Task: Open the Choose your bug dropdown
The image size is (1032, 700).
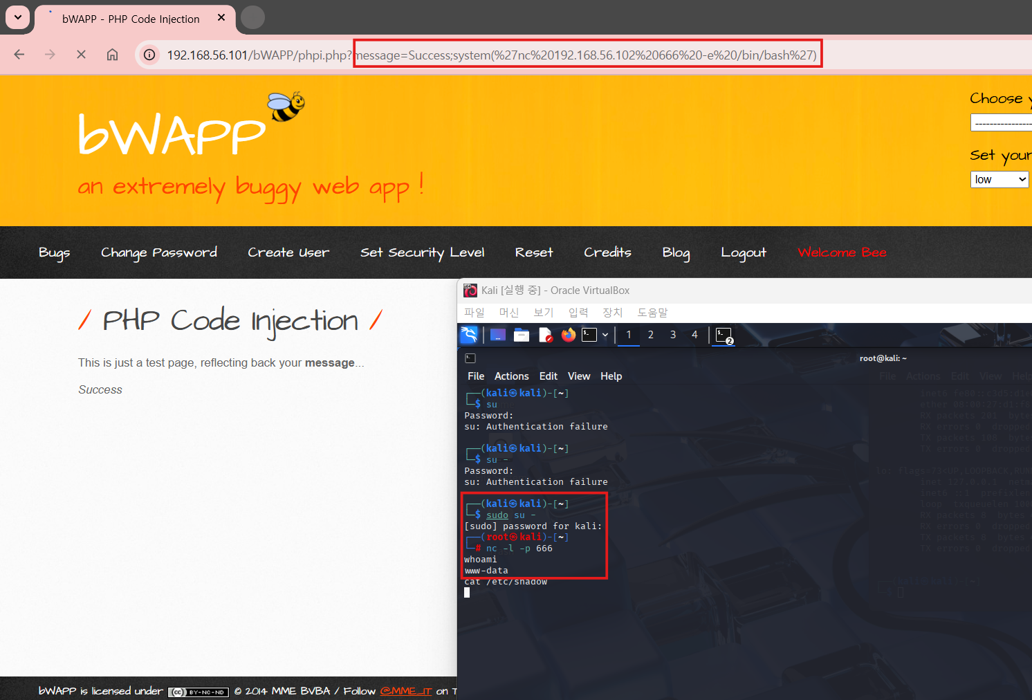Action: tap(1001, 123)
